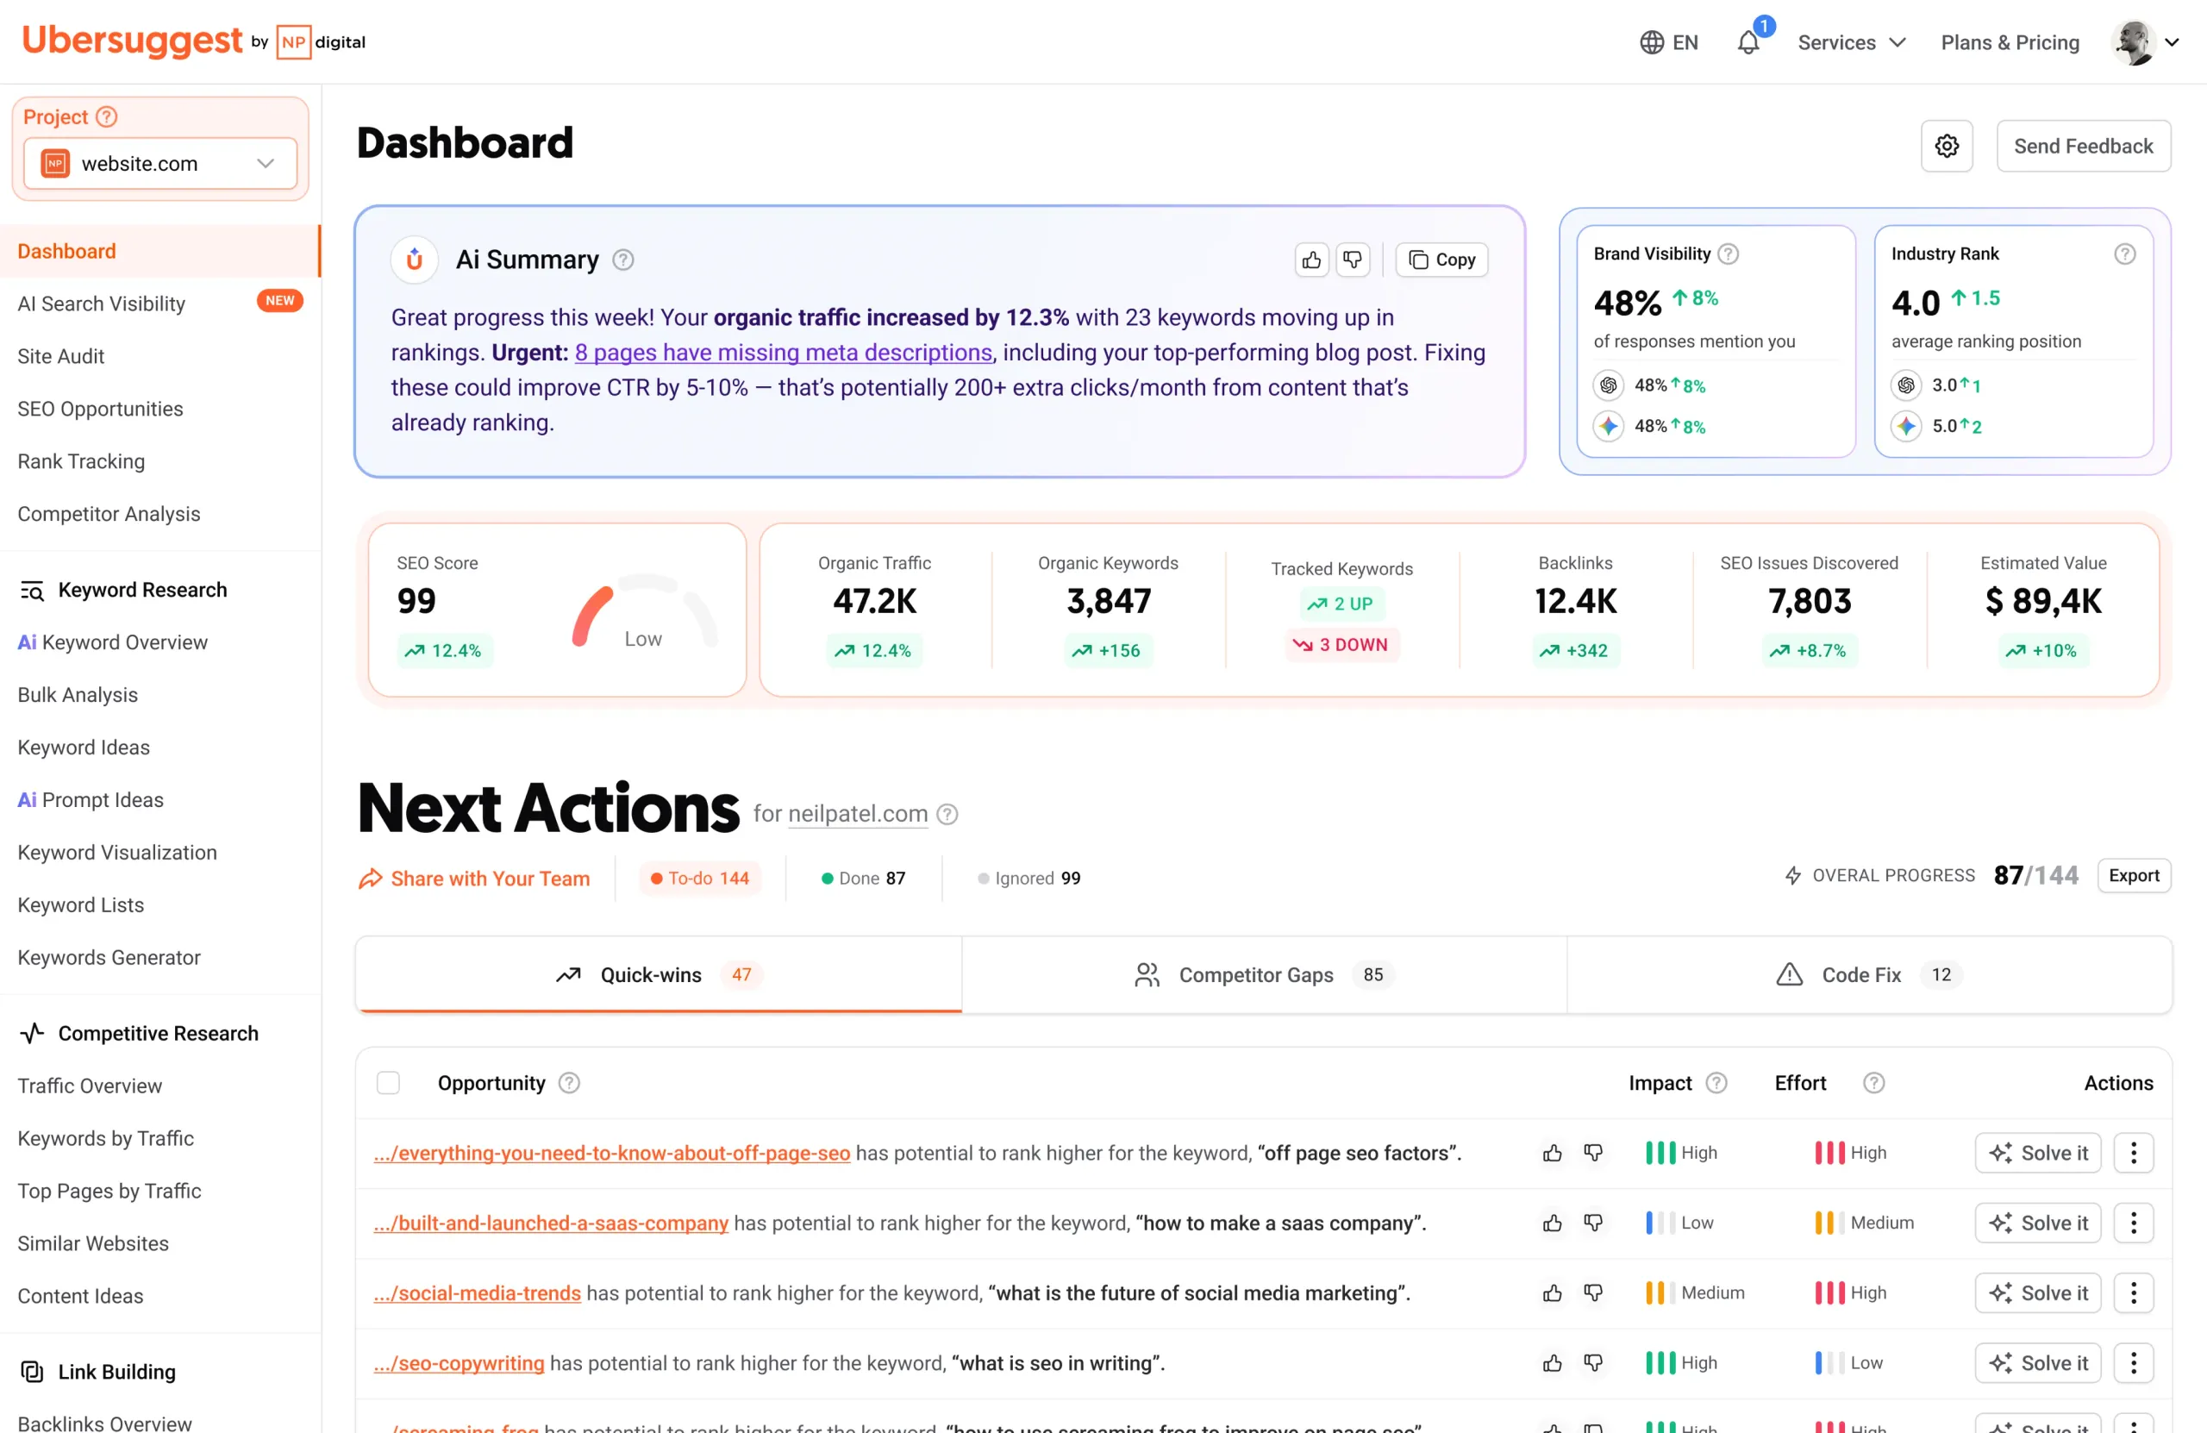Tick the select-all Opportunity checkbox
Screen dimensions: 2207x1433
(x=389, y=1083)
